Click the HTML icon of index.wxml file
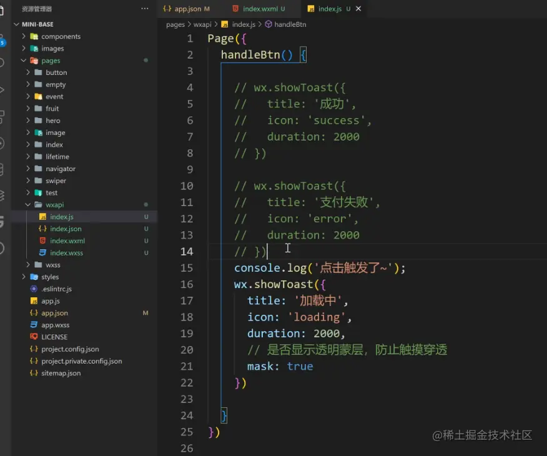 coord(42,240)
